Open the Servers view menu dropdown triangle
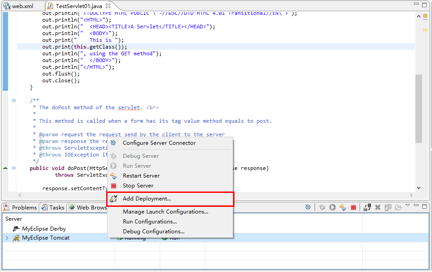This screenshot has width=432, height=272. (408, 205)
